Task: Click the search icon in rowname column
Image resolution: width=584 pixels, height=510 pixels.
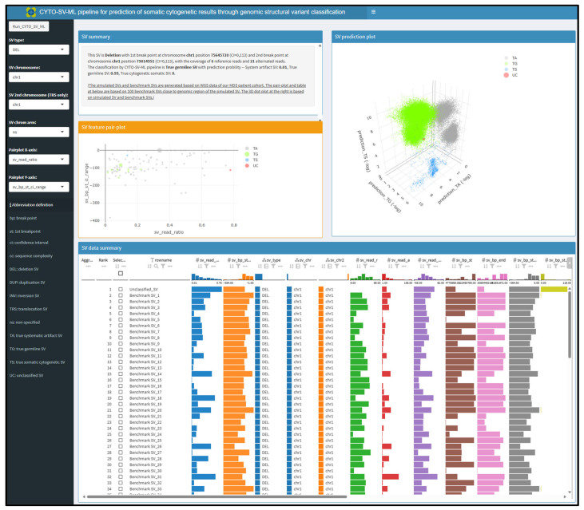Action: (x=157, y=267)
